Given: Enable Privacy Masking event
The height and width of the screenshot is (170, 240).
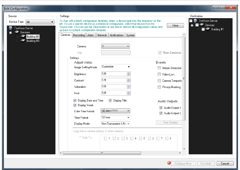Looking at the screenshot, I should (159, 87).
